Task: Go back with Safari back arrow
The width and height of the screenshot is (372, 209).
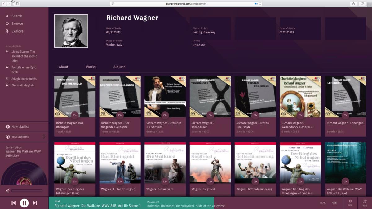Action: coord(4,4)
